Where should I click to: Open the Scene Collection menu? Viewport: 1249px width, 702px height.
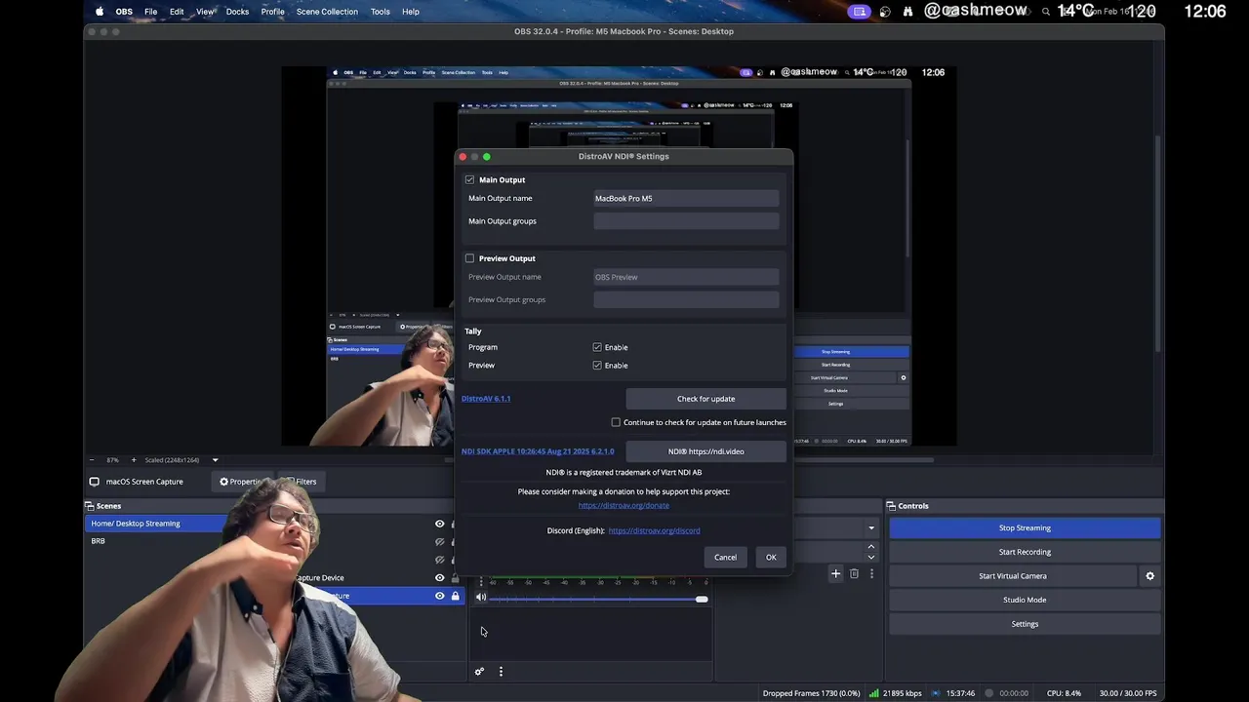327,12
